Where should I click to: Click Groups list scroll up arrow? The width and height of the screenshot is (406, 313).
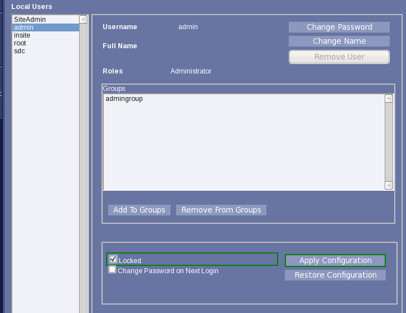coord(389,99)
